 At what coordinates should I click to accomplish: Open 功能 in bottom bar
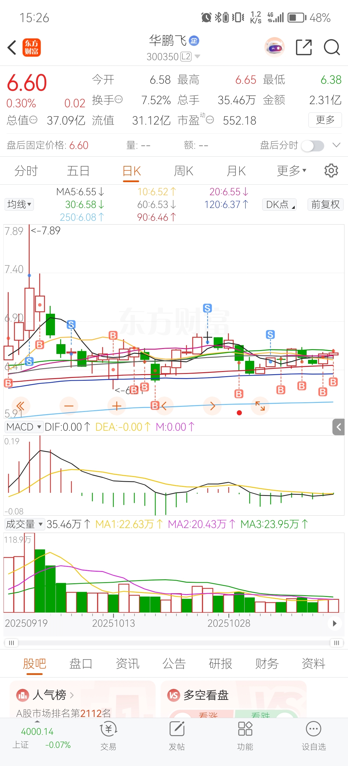245,736
